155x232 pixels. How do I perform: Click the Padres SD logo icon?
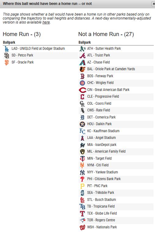click(6, 56)
